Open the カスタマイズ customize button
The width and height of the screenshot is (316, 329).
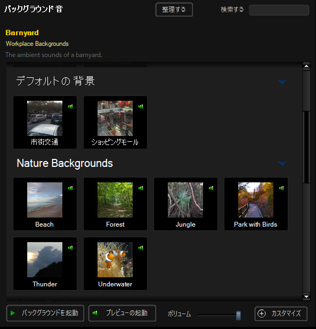click(x=281, y=314)
